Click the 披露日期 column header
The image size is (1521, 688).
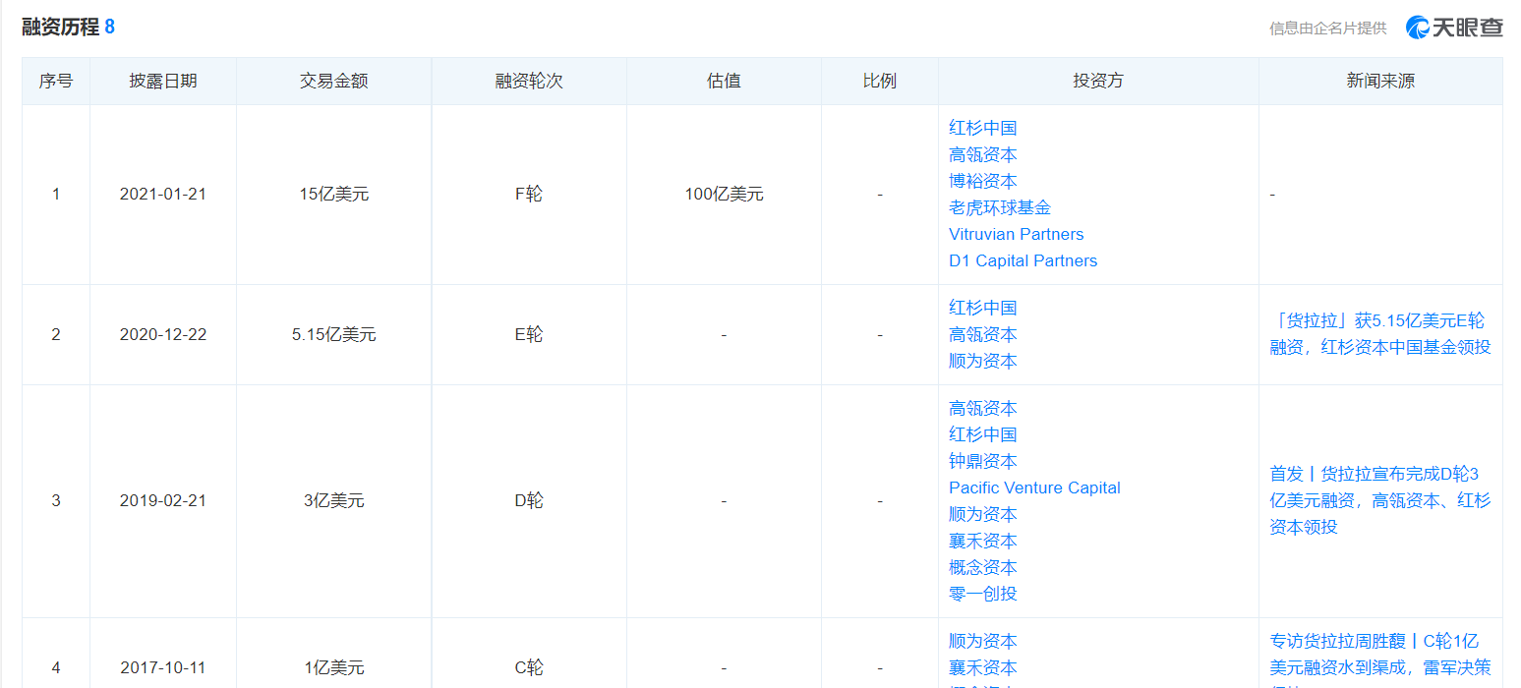point(162,81)
